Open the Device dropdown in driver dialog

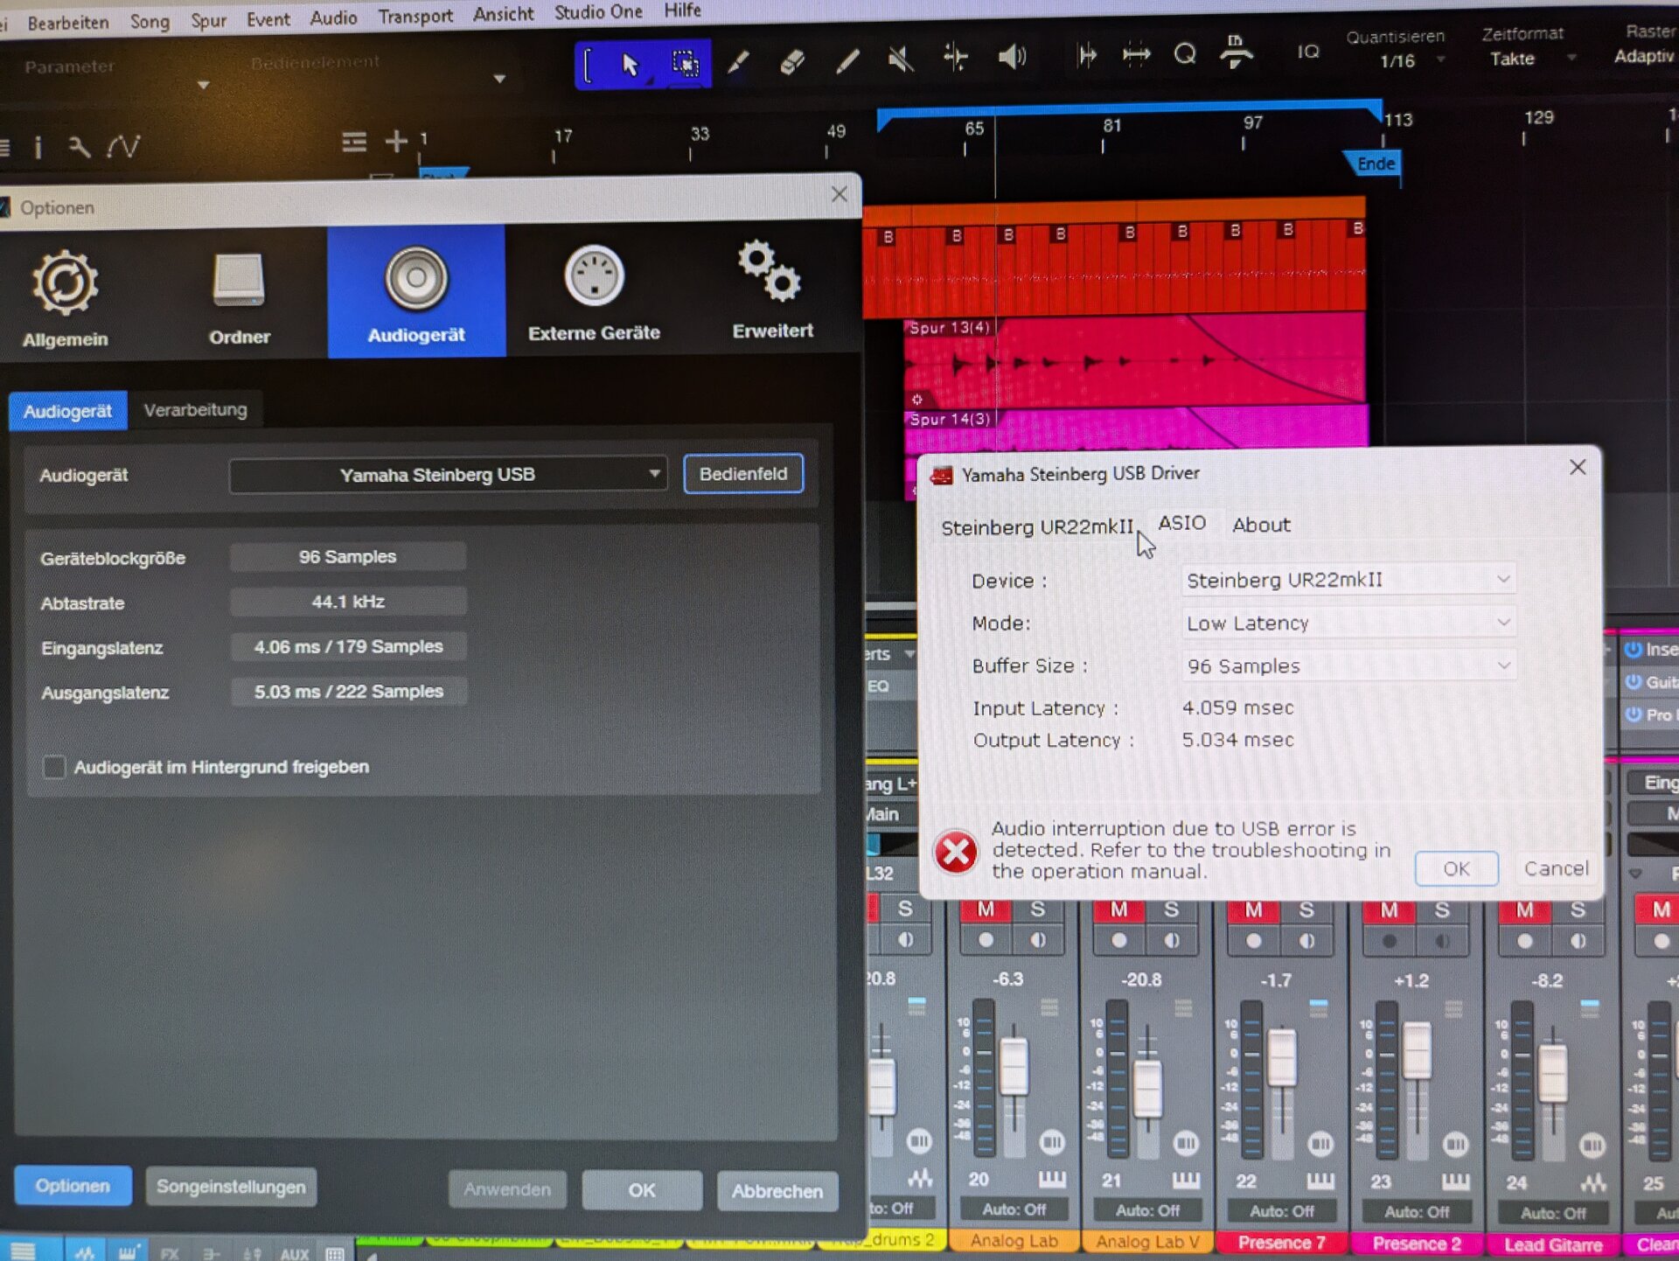pyautogui.click(x=1348, y=580)
